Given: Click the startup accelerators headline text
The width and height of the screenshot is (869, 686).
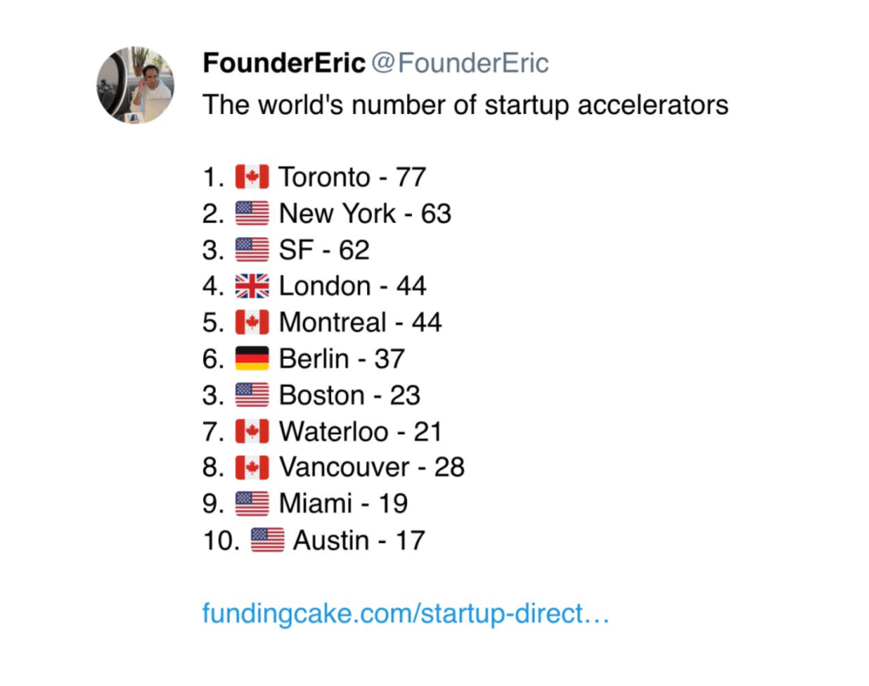Looking at the screenshot, I should 465,105.
